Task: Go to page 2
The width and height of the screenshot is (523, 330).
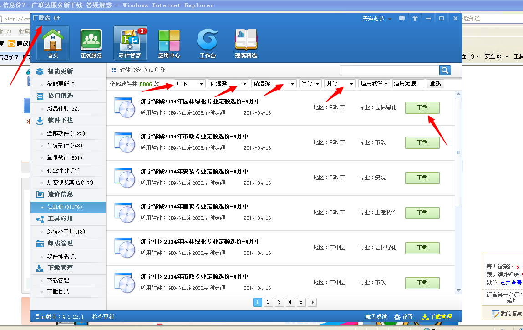Action: (268, 302)
